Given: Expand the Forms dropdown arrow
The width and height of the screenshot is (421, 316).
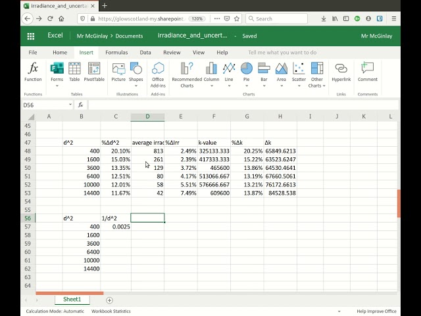Looking at the screenshot, I should click(57, 86).
